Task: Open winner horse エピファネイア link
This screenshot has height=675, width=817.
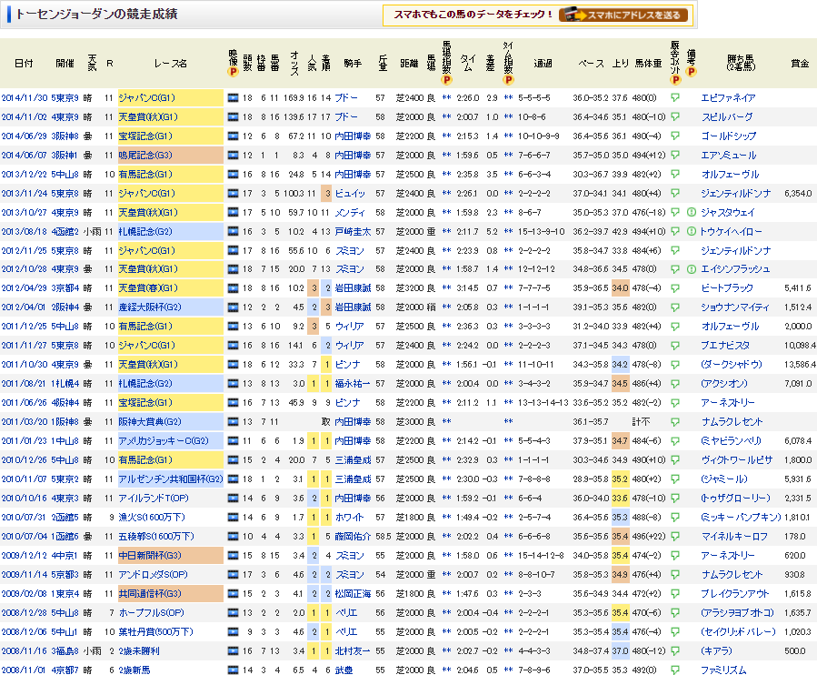Action: (728, 97)
